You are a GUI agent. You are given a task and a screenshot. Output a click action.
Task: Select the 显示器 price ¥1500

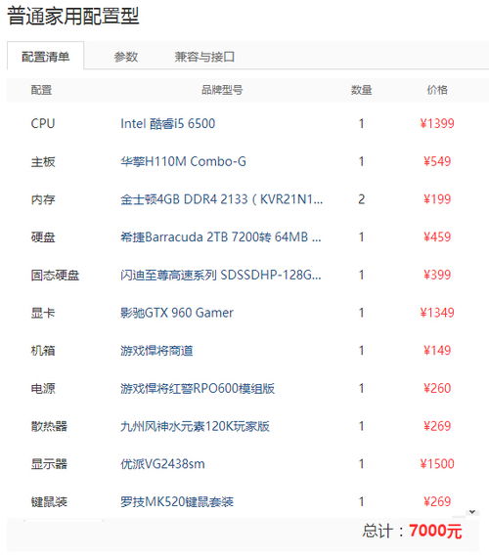tap(437, 464)
